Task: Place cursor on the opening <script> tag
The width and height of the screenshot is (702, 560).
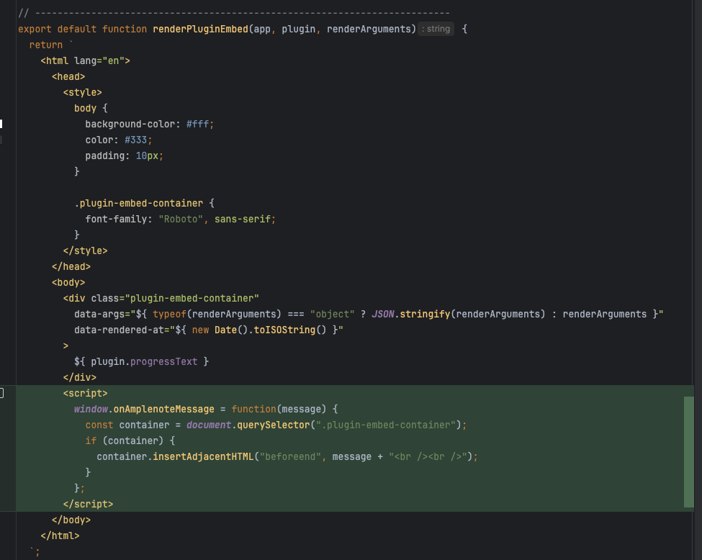Action: [x=85, y=393]
